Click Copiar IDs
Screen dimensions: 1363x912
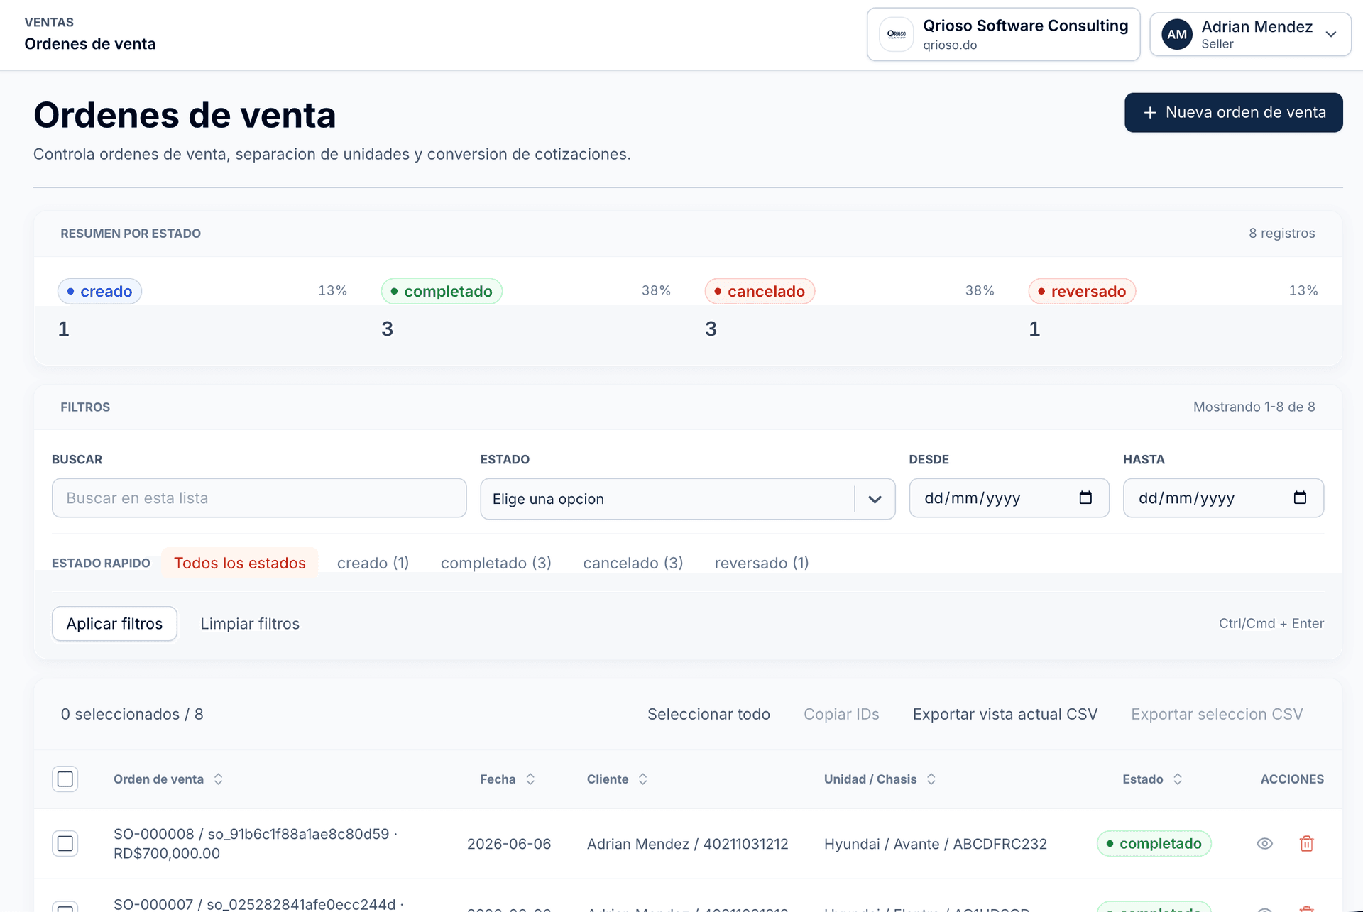841,714
